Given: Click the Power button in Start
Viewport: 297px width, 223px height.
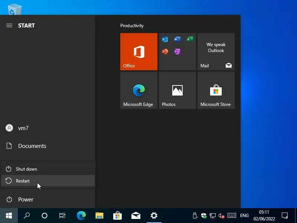Looking at the screenshot, I should (x=48, y=199).
